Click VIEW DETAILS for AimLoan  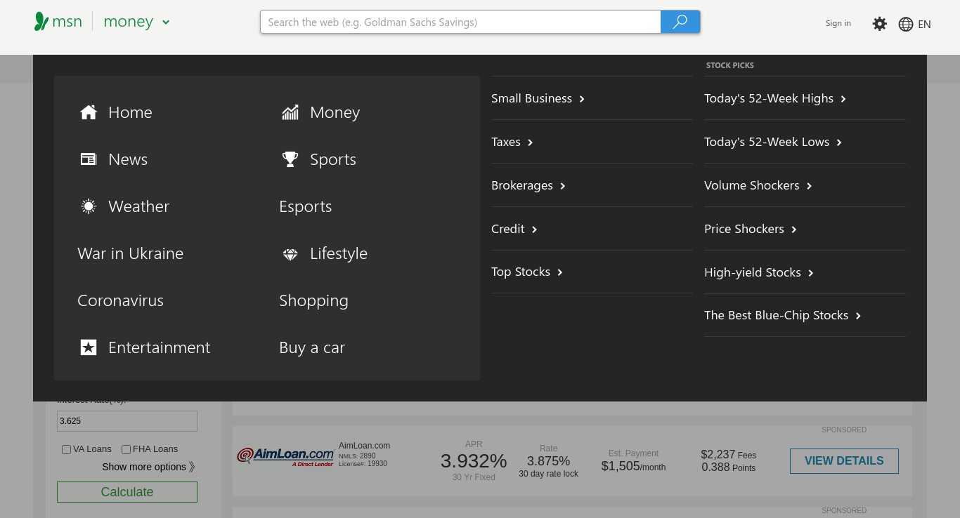[844, 461]
